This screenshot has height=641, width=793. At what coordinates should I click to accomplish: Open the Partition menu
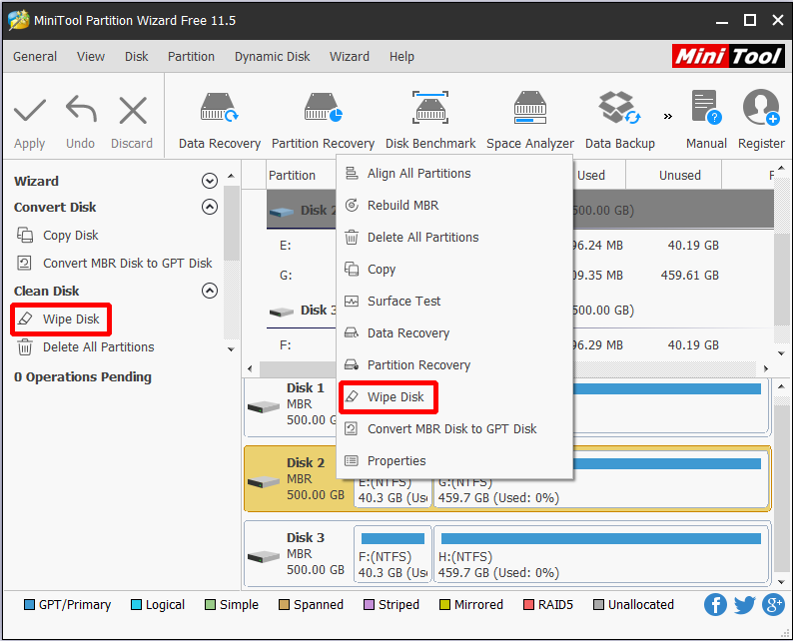[191, 57]
